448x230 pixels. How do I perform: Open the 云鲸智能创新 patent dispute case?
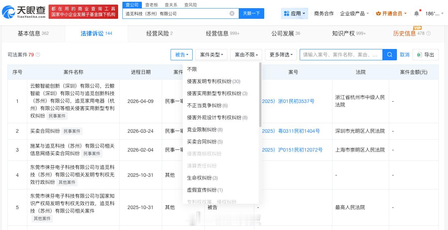[72, 101]
